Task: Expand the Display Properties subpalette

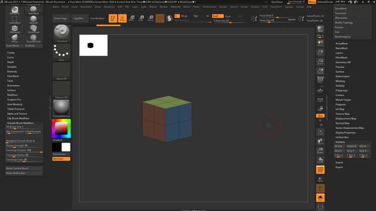Action: tap(345, 132)
